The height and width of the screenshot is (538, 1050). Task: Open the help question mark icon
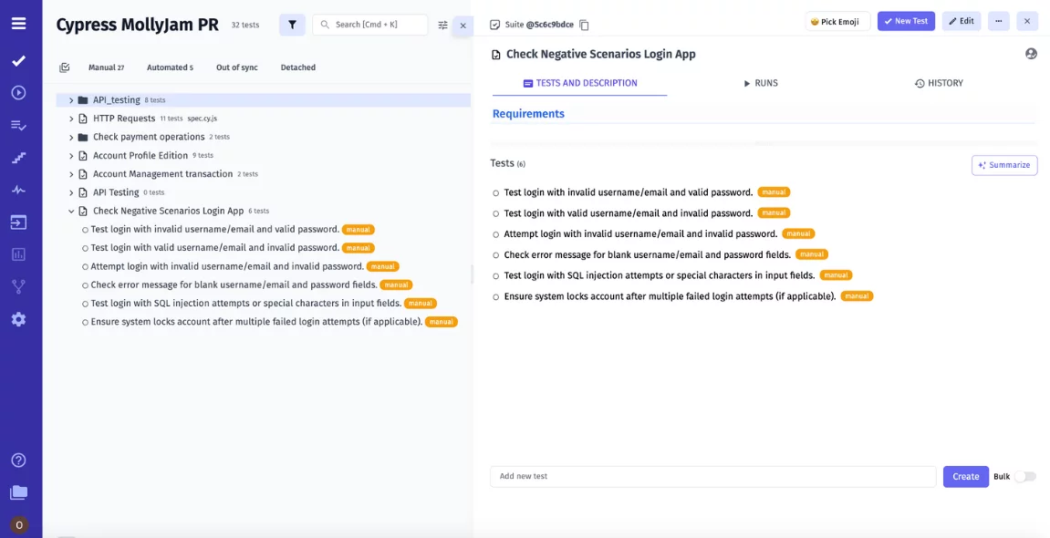click(x=18, y=460)
